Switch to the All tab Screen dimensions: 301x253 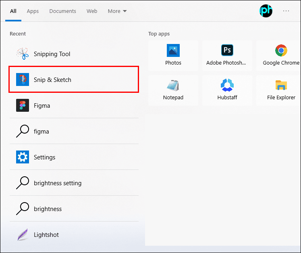click(x=13, y=11)
